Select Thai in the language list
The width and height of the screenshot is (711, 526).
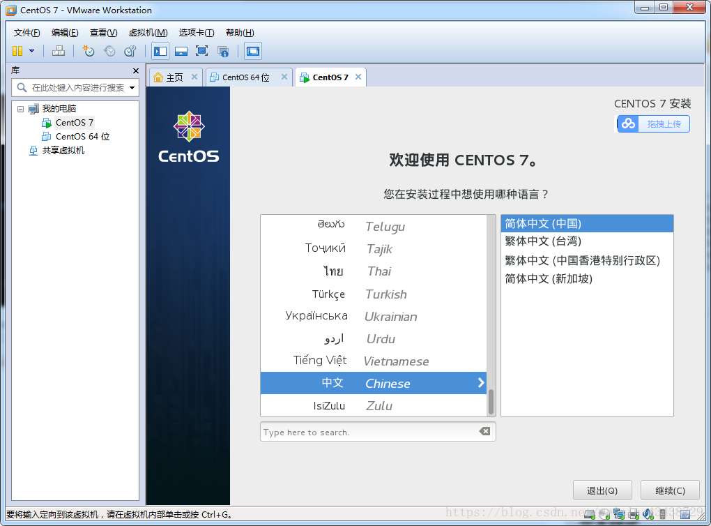pyautogui.click(x=373, y=271)
